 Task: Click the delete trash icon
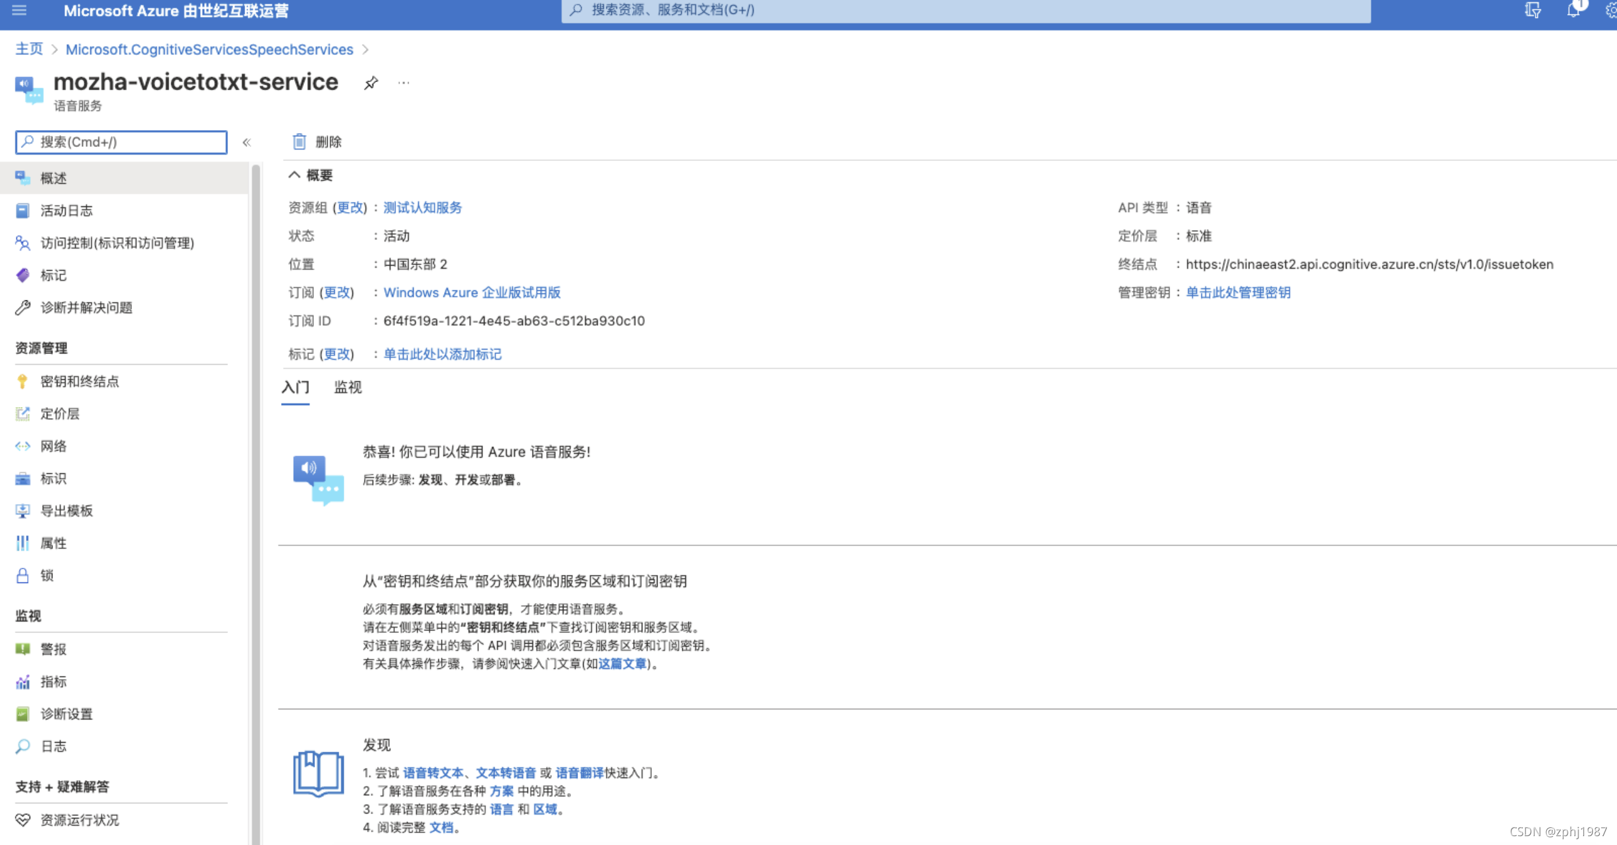point(299,142)
